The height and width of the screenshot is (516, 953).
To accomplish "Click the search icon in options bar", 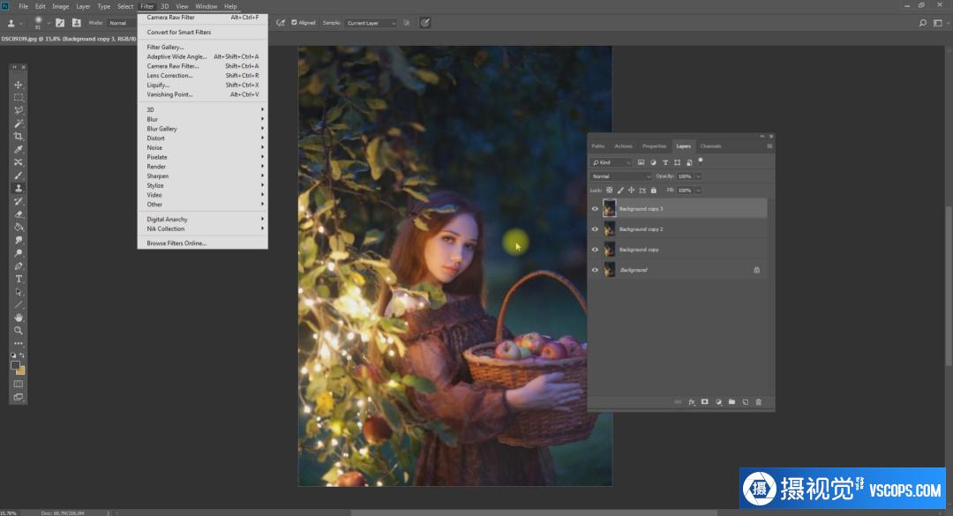I will pos(923,23).
